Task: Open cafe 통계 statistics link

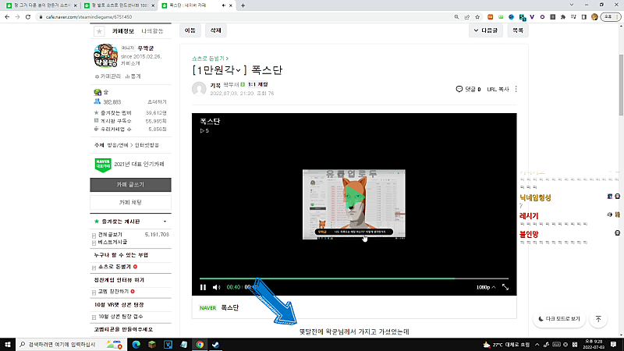Action: 133,76
